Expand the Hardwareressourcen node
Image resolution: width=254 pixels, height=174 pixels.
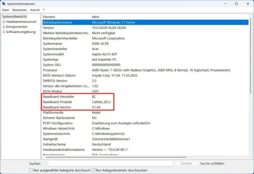tap(4, 22)
